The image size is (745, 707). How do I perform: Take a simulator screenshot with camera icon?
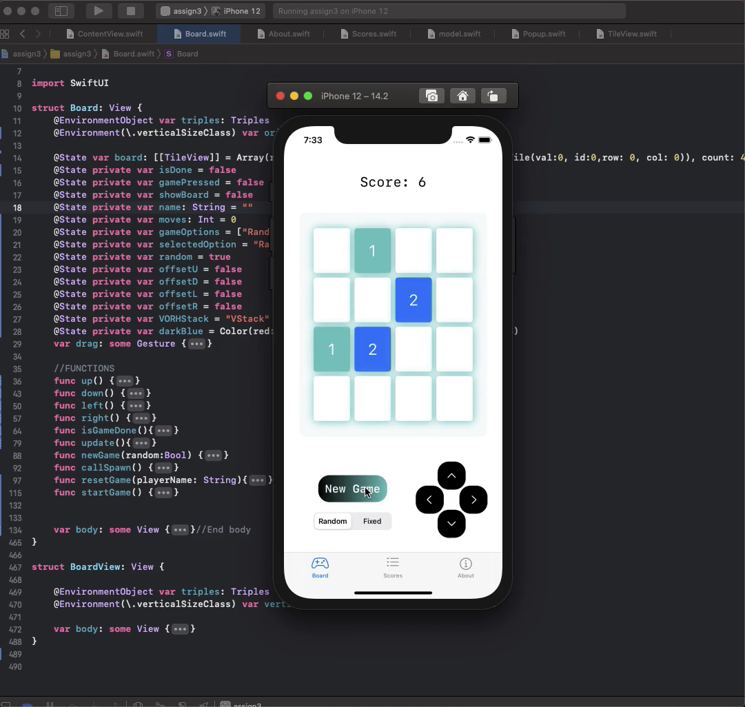click(431, 96)
